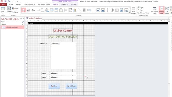
Task: Choose the Button control
Action: (x=38, y=10)
